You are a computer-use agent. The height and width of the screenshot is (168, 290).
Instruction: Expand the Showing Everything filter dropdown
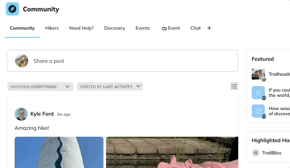(x=40, y=87)
